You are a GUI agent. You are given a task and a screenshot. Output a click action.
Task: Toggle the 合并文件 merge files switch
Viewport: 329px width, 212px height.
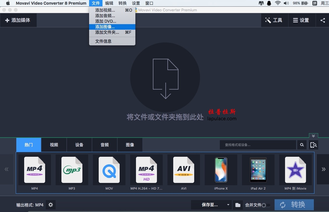tap(266, 205)
